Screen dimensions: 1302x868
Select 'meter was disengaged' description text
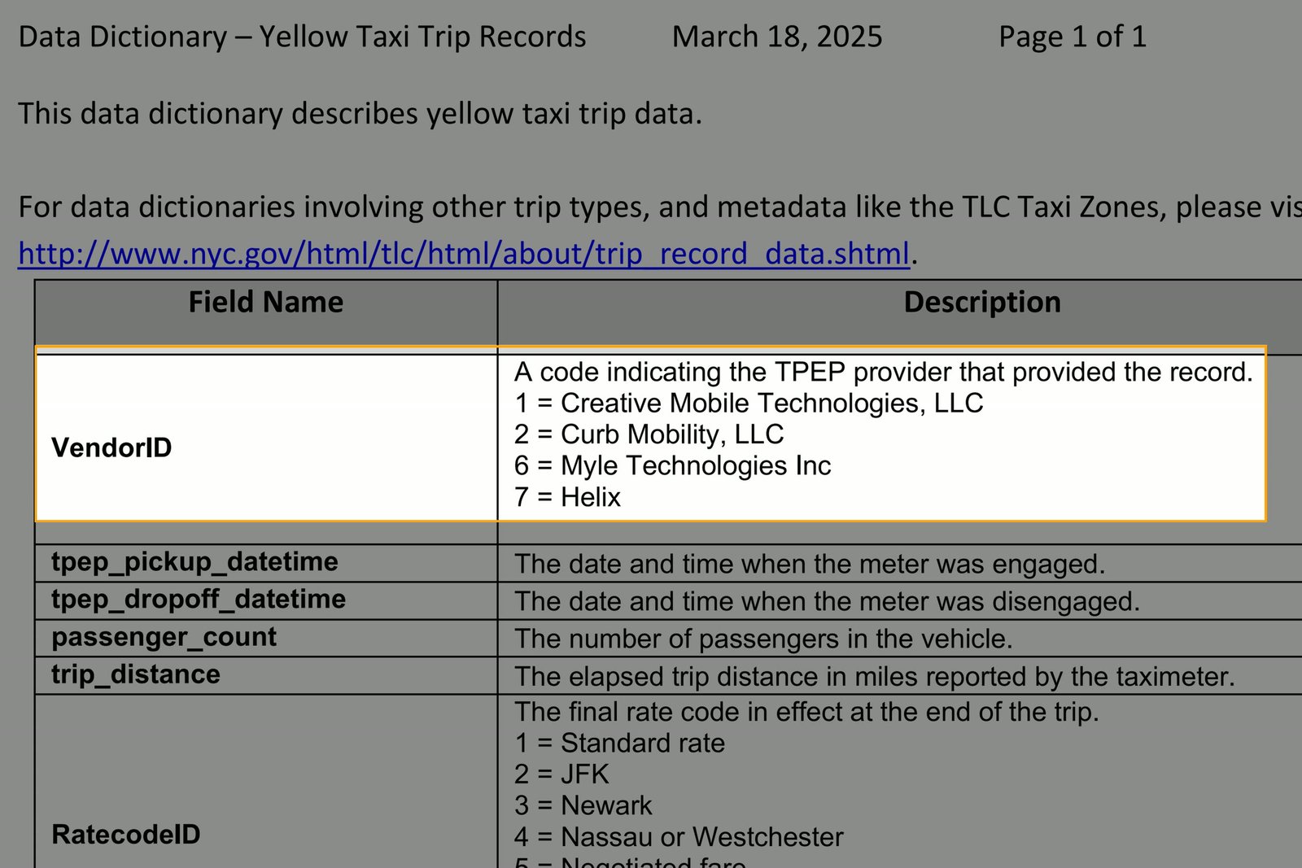tap(827, 601)
